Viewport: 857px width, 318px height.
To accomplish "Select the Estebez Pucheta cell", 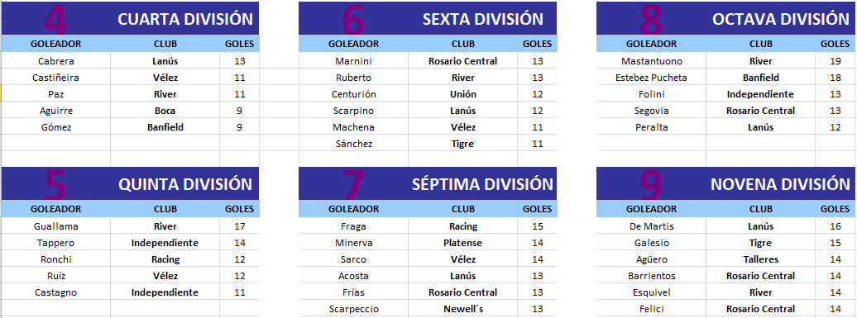I will pos(652,78).
